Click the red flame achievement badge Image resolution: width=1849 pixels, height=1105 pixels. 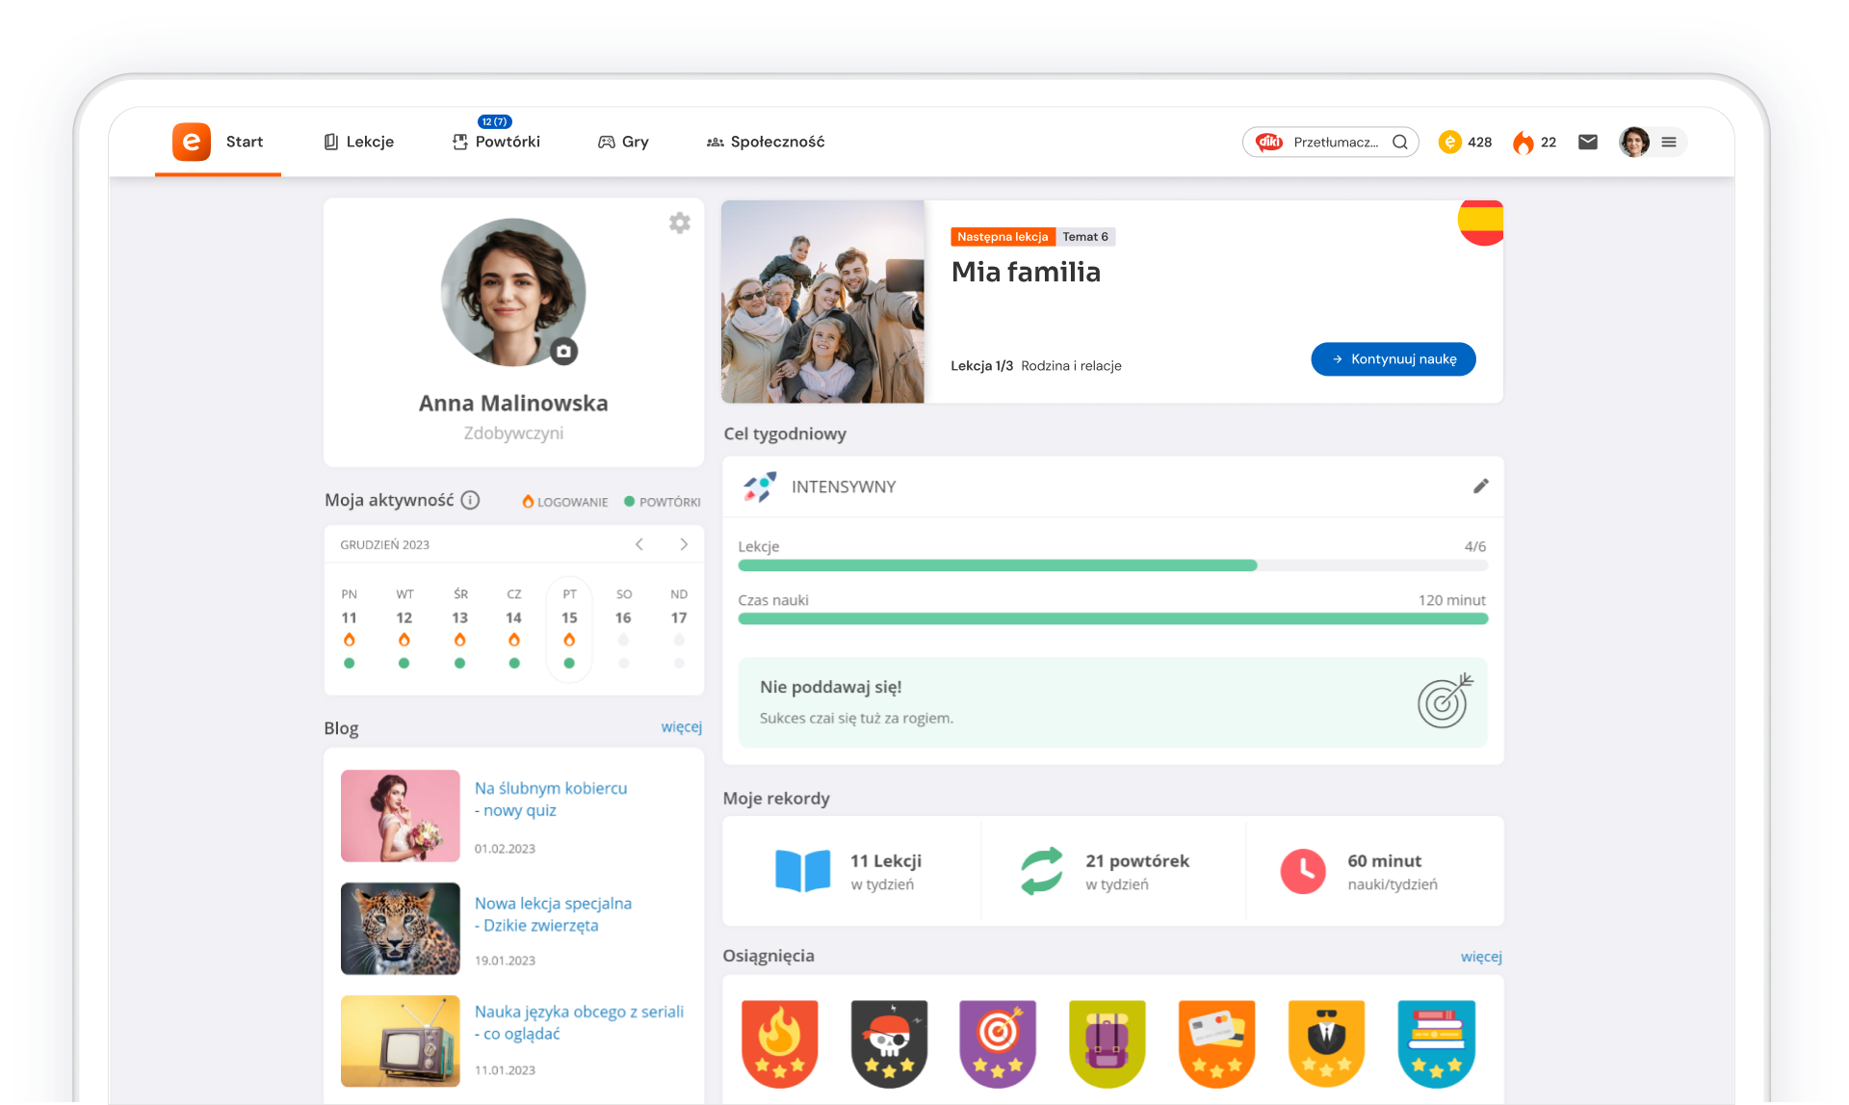click(779, 1043)
